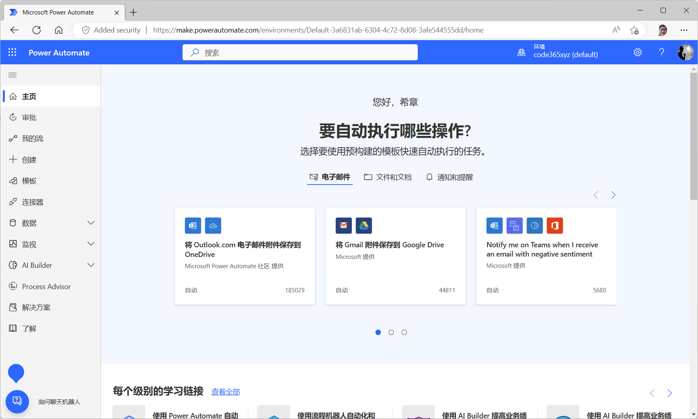Click Outlook icon on negative sentiment card

coord(495,226)
